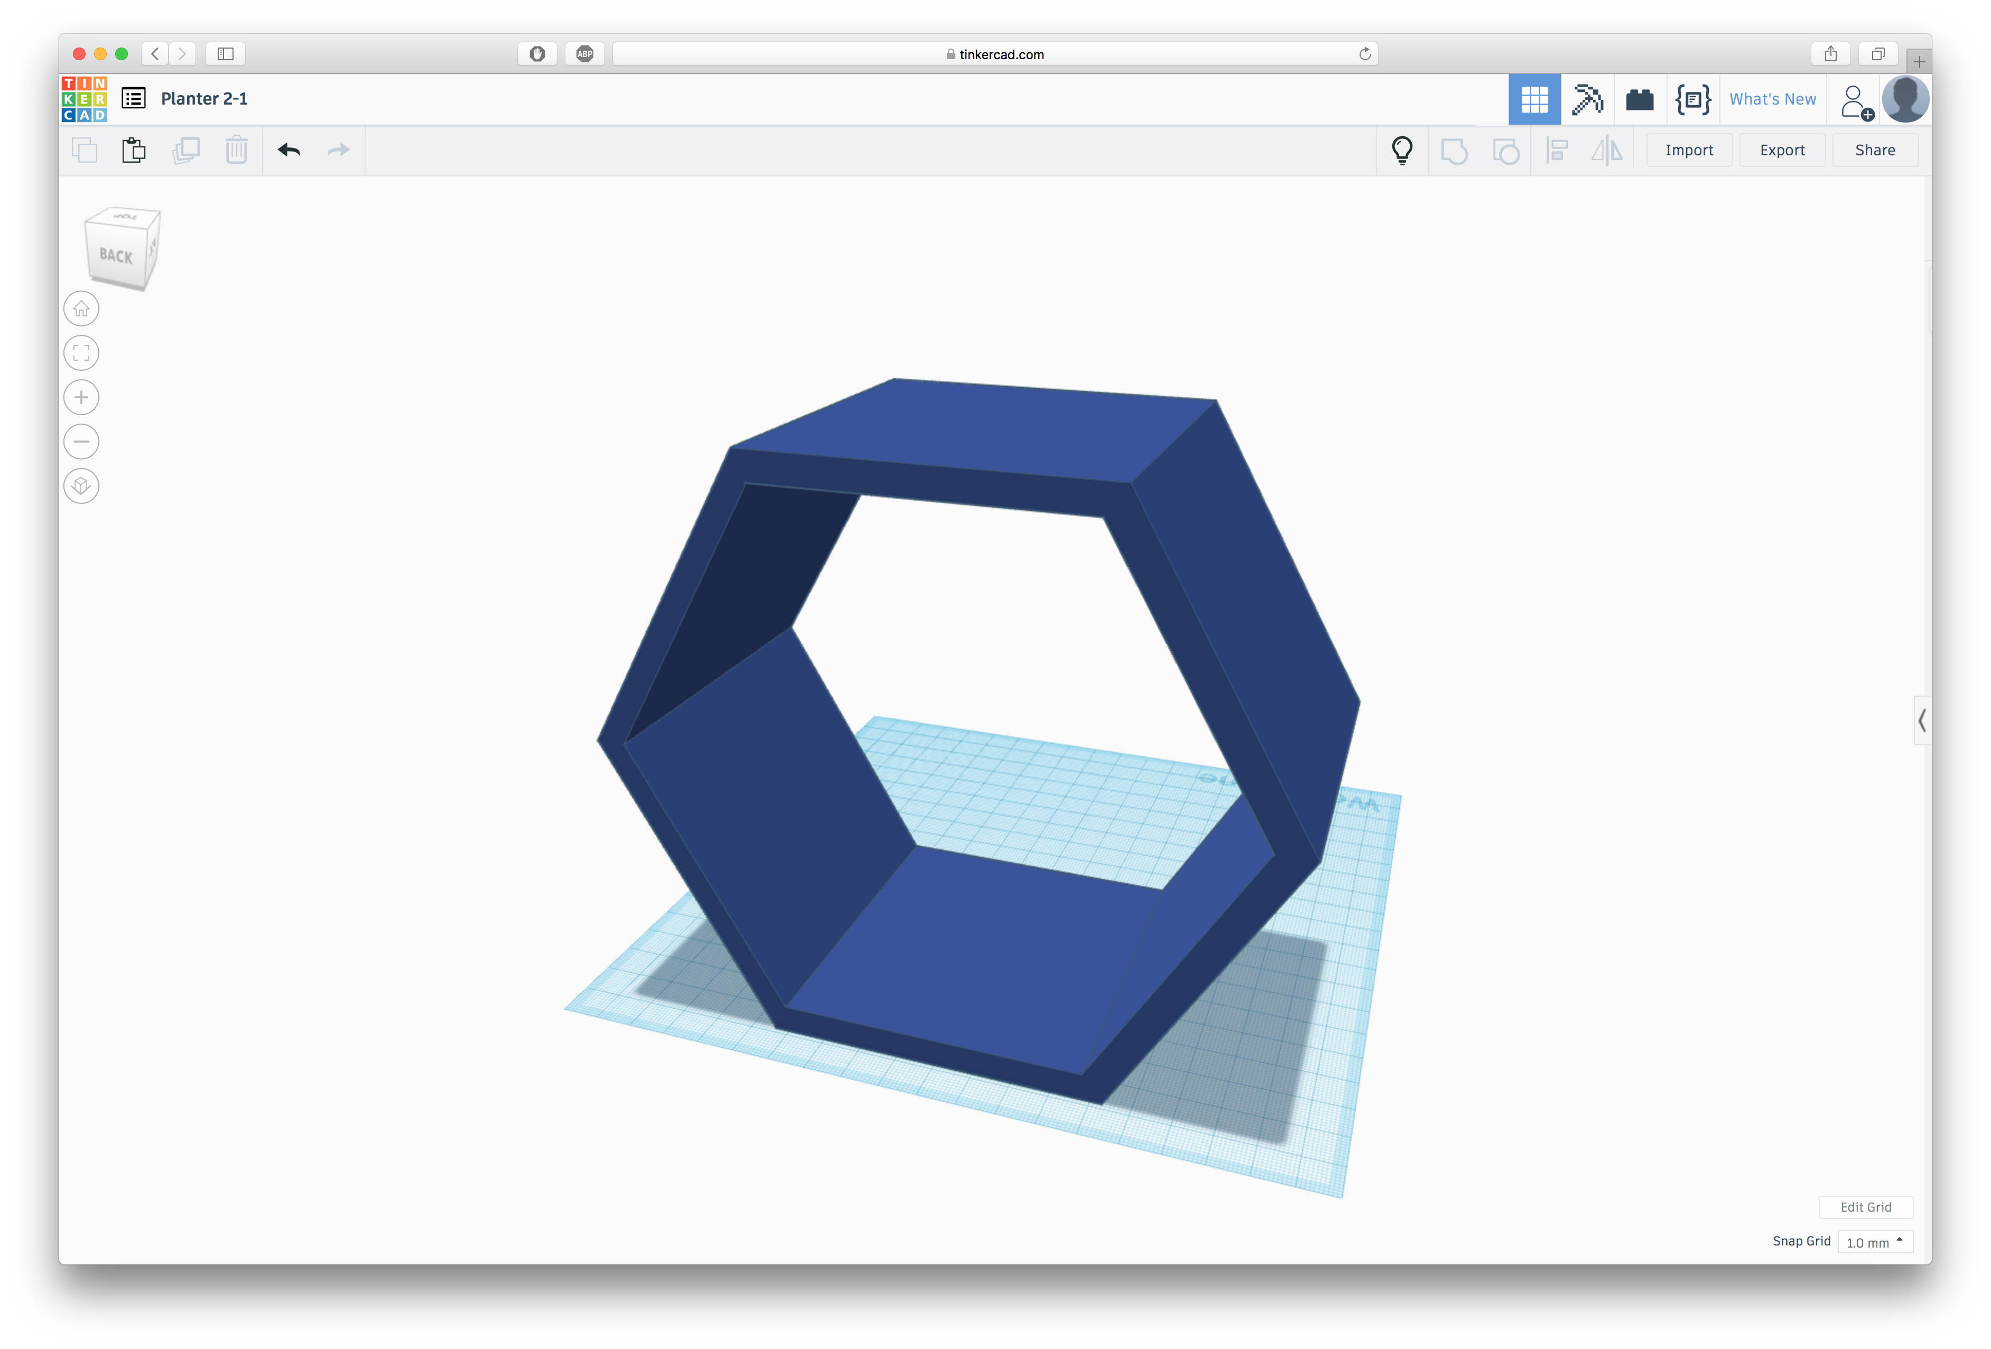Show all Safari tabs overview
The height and width of the screenshot is (1349, 1991).
[1877, 54]
